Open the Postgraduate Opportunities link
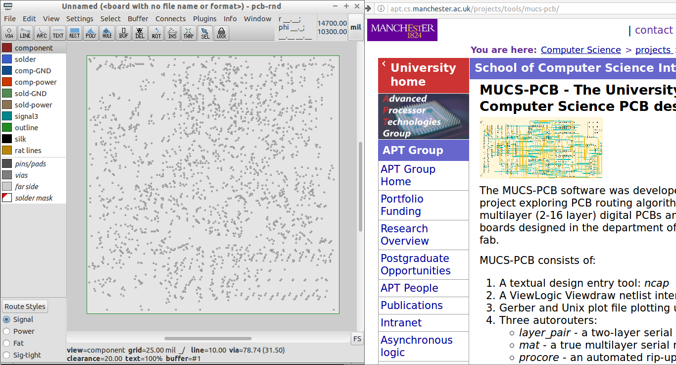 pos(415,264)
